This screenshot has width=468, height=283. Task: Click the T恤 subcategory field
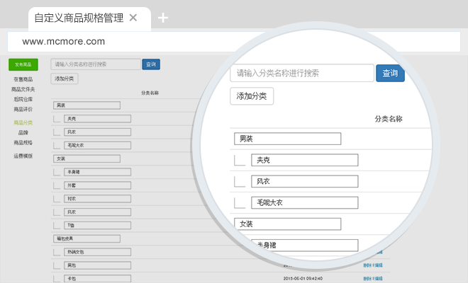pyautogui.click(x=96, y=225)
